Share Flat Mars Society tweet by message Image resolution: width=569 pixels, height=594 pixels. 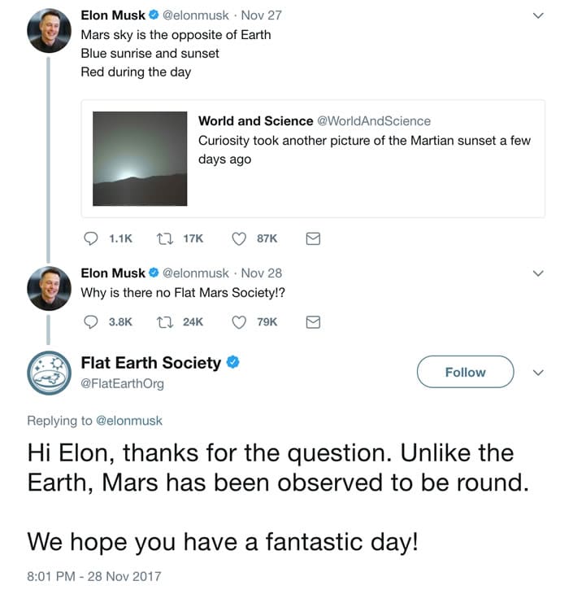pos(312,321)
